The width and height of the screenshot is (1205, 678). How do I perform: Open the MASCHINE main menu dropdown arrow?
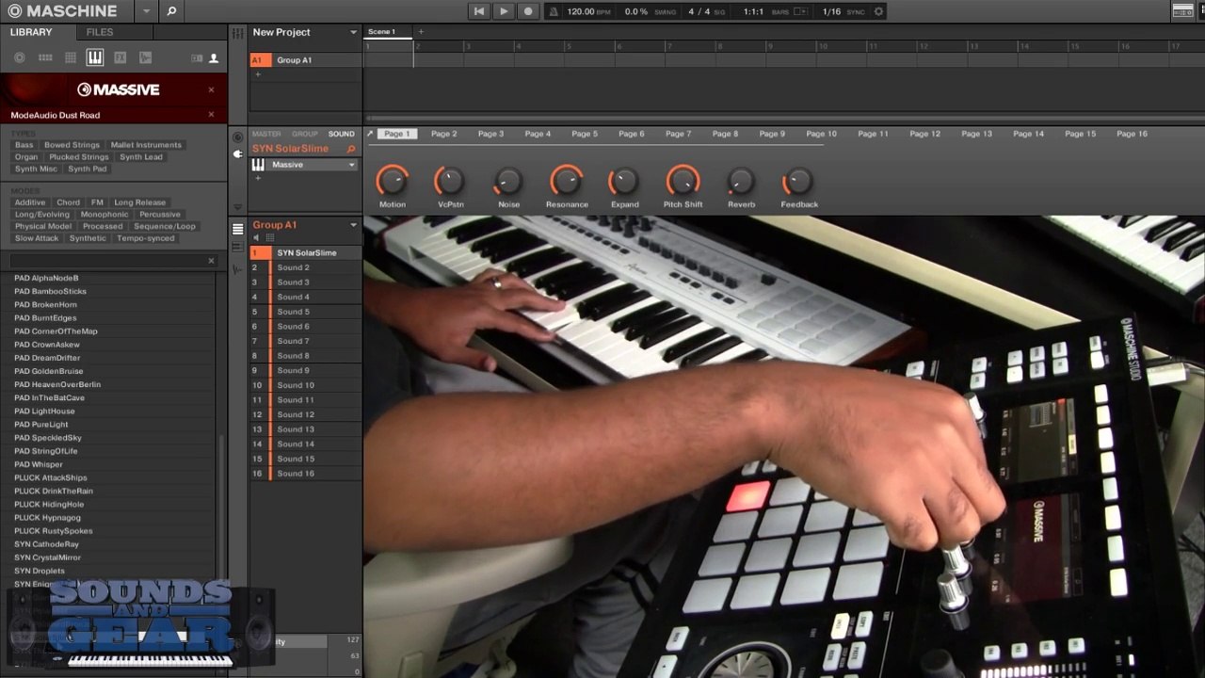tap(146, 11)
